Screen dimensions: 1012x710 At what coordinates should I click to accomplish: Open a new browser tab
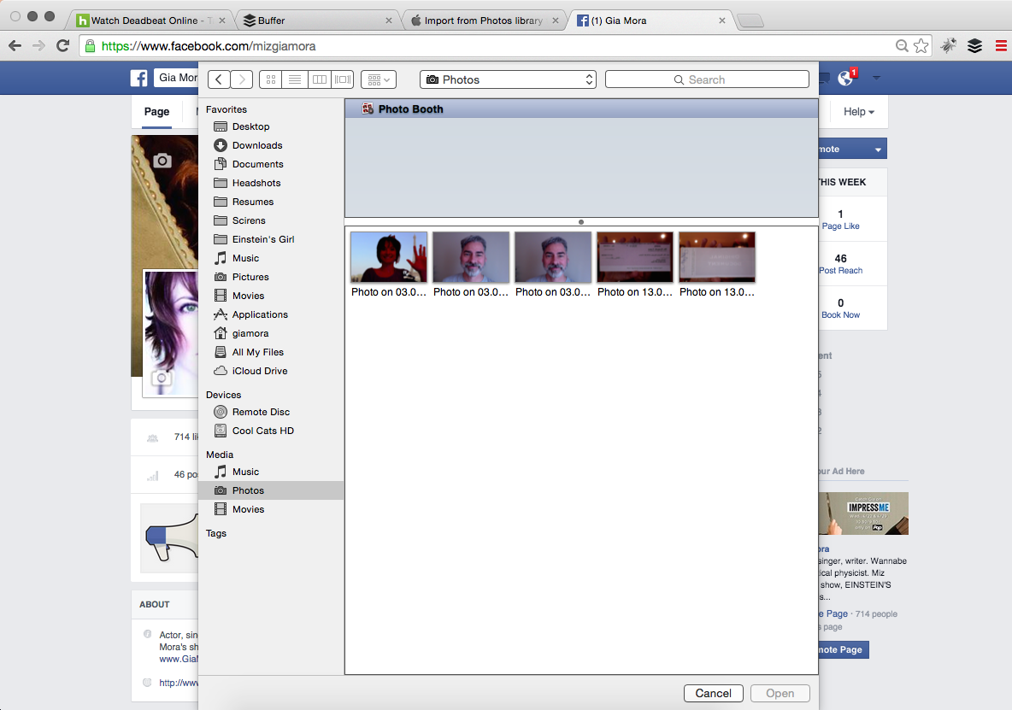[750, 21]
